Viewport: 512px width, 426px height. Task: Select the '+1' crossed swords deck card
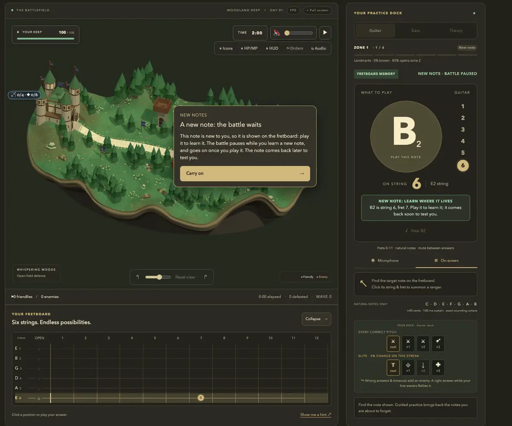pos(408,343)
